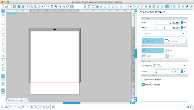The height and width of the screenshot is (110, 194).
Task: Create a new document with blank page icon
Action: (x=3, y=6)
